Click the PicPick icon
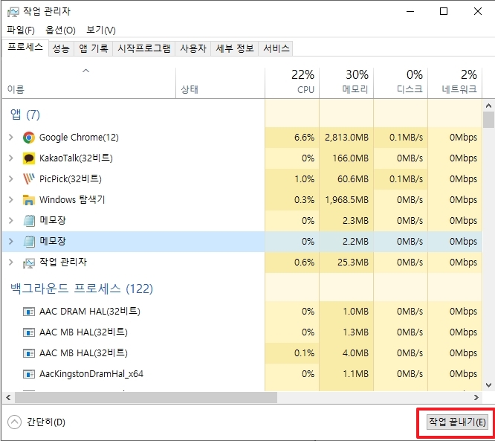 pos(29,179)
